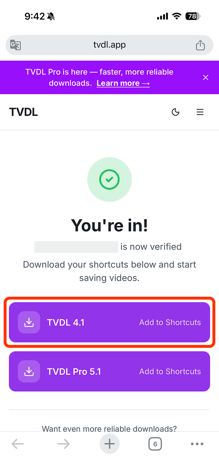
Task: Add TVDL Pro 5.1 to Shortcuts
Action: click(x=170, y=371)
